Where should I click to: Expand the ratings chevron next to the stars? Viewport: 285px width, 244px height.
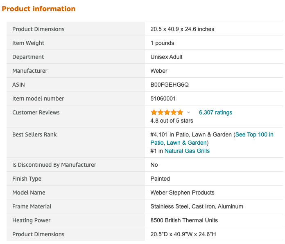coord(188,112)
